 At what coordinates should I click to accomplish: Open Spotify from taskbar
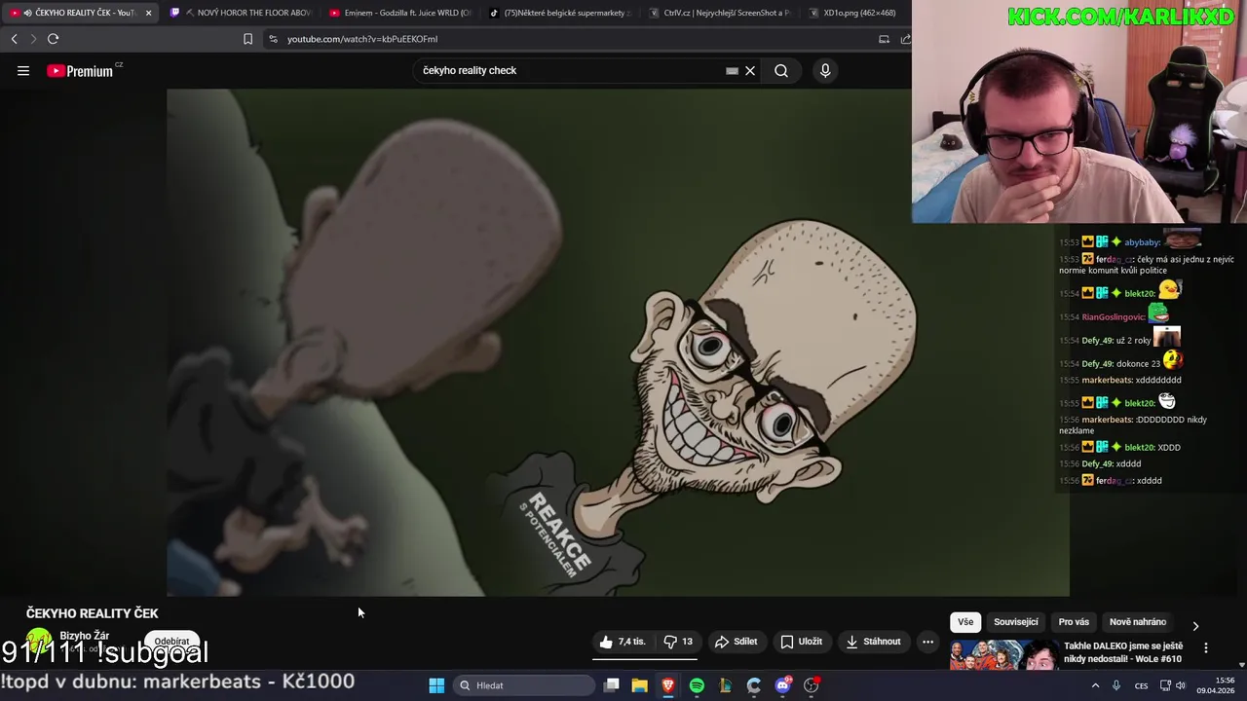[697, 685]
